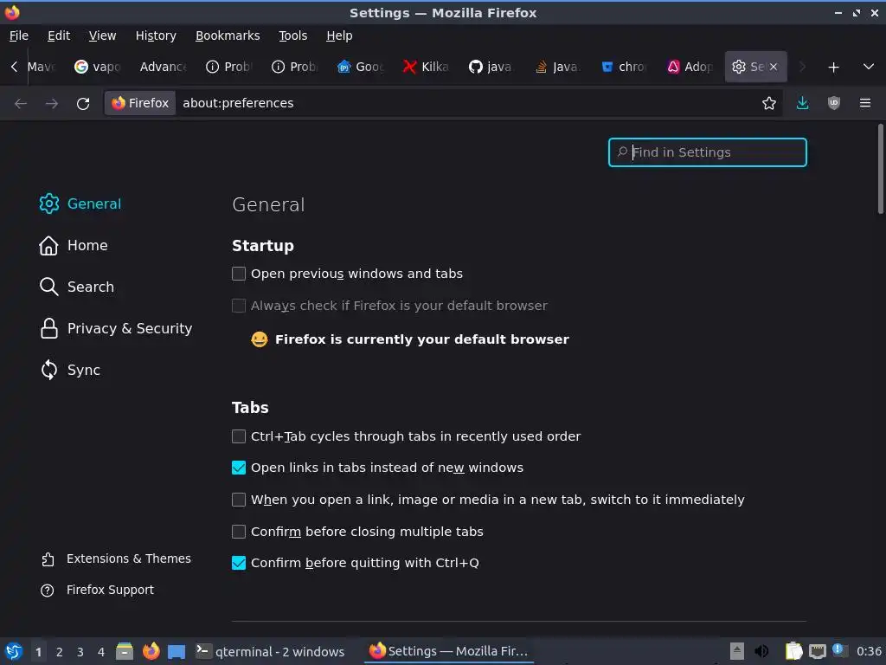The image size is (886, 665).
Task: Select the Search magnifier icon in sidebar
Action: [x=48, y=287]
